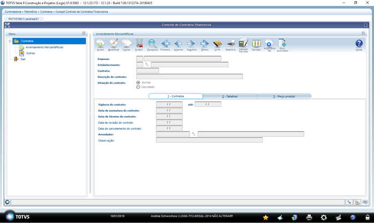Collapse the Menu panel

[x=84, y=33]
